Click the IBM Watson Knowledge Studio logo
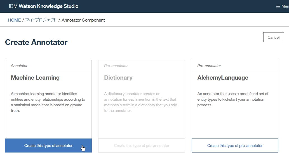 44,6
